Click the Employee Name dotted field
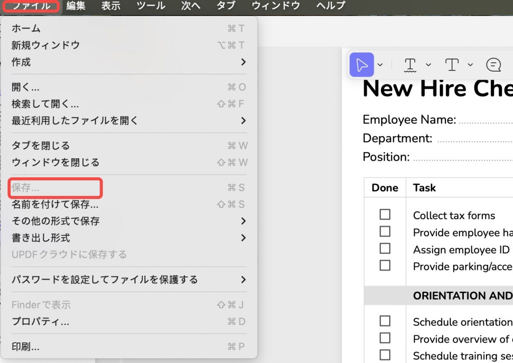Viewport: 513px width, 363px height. 485,122
